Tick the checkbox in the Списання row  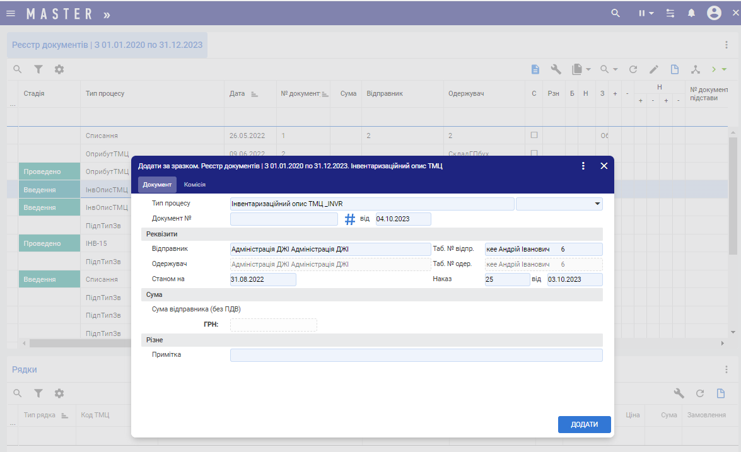click(534, 136)
